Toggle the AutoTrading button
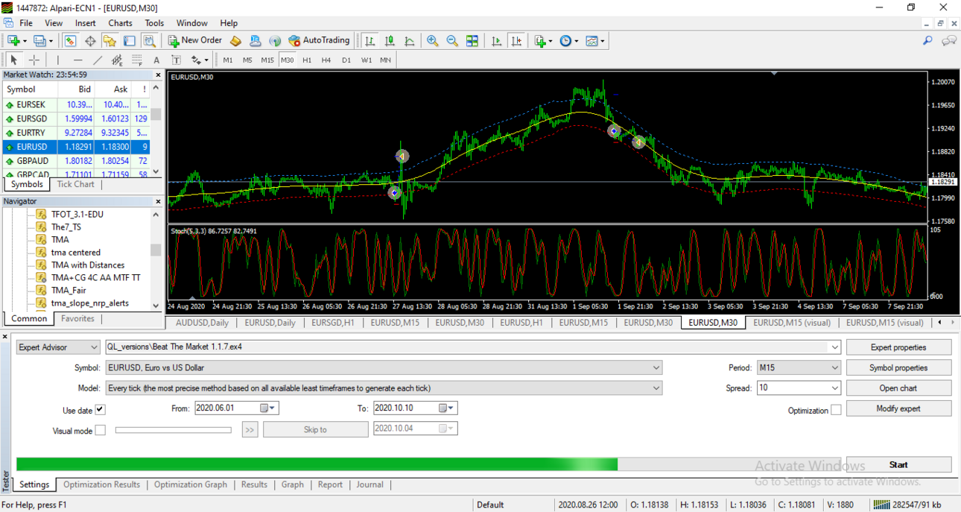Screen dimensions: 961x512 (319, 40)
